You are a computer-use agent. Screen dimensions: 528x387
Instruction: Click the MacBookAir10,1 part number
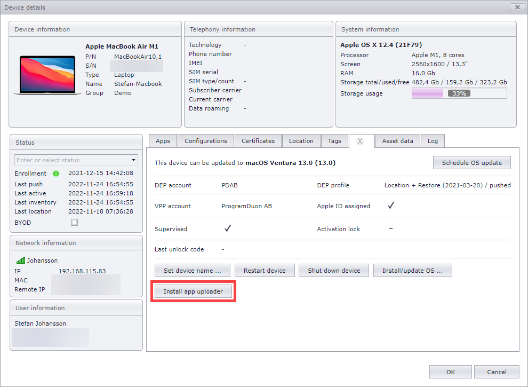click(138, 56)
